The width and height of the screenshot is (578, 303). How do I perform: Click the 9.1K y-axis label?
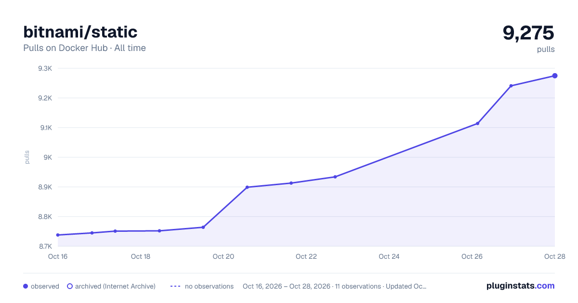pyautogui.click(x=45, y=127)
